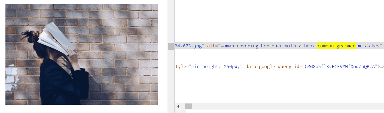Select the alt attribute name

click(211, 46)
